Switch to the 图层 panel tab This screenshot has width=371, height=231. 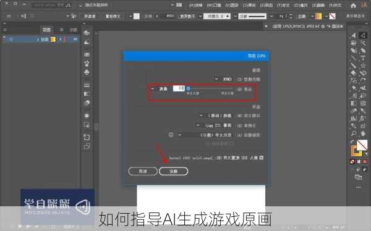tap(46, 30)
